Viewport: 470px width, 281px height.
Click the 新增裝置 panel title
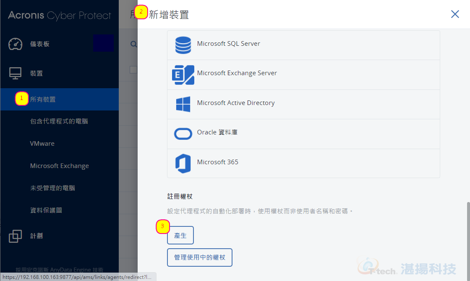pos(169,15)
